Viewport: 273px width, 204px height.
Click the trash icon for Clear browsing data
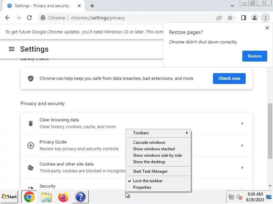pos(31,123)
